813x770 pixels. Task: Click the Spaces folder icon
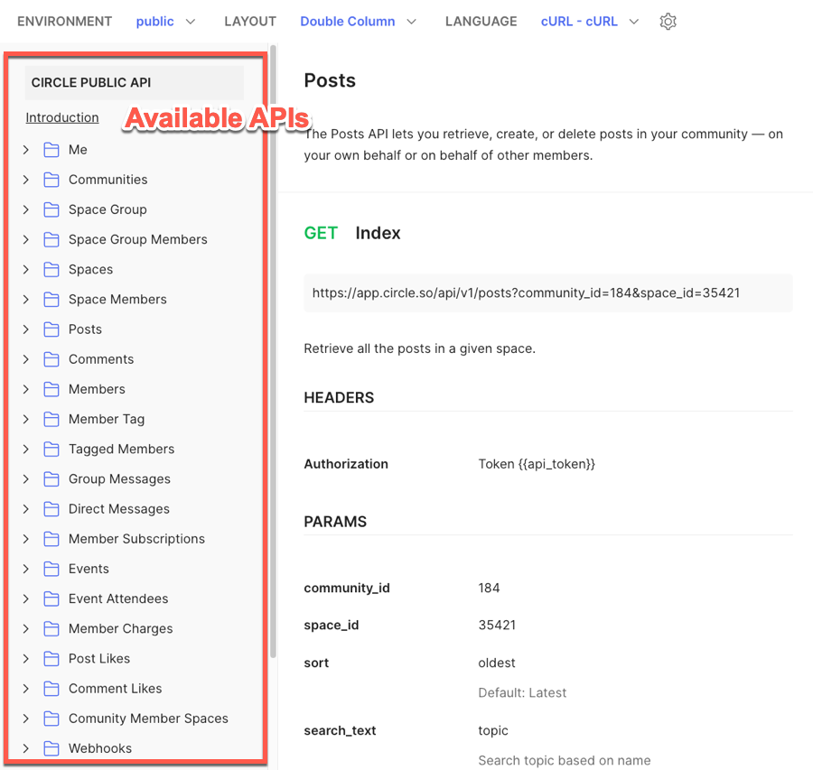point(51,269)
